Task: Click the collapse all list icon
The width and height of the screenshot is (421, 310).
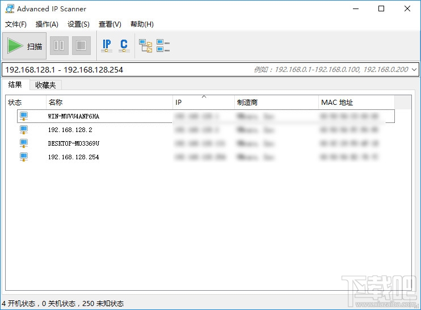Action: [x=163, y=45]
